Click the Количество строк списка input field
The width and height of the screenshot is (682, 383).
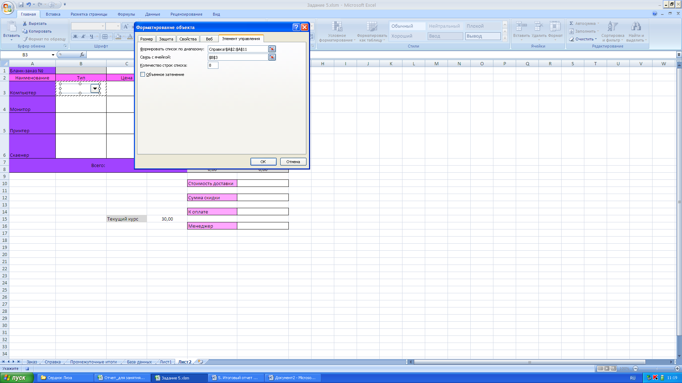213,65
